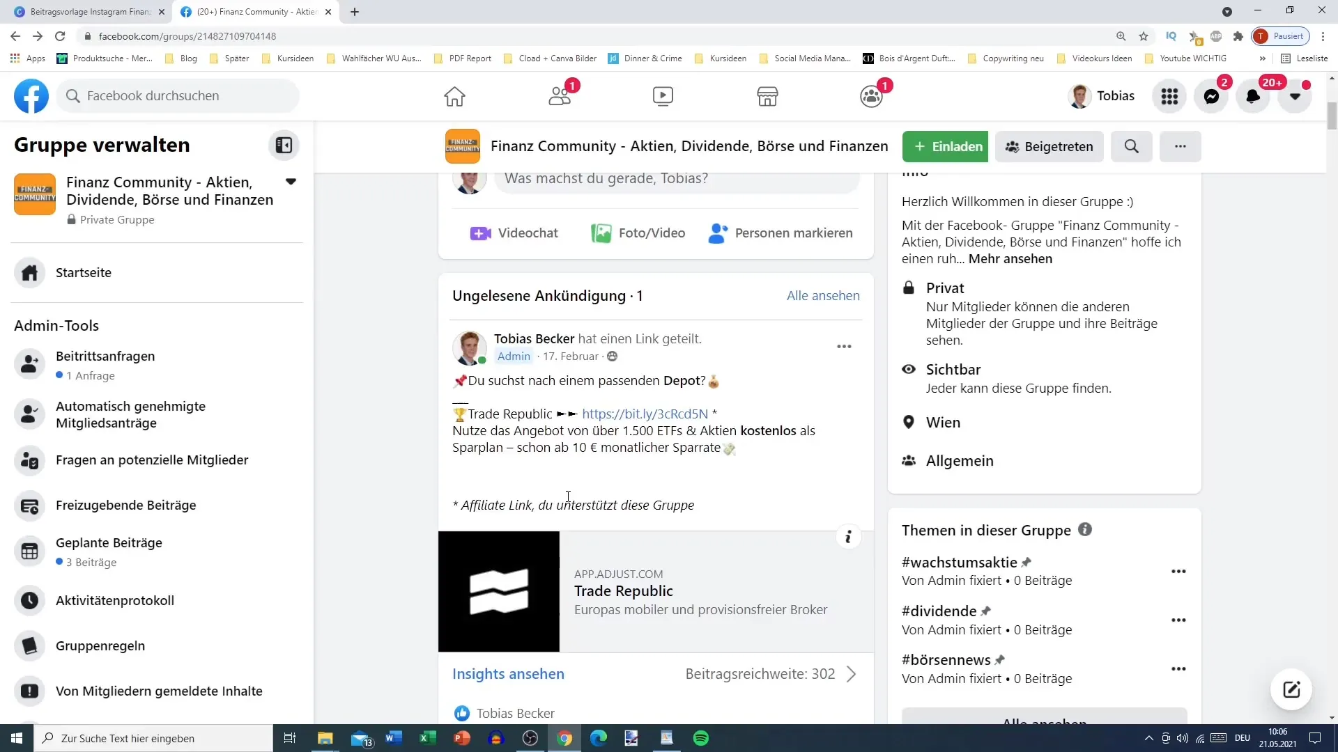Viewport: 1338px width, 752px height.
Task: Open a new browser tab
Action: 355,12
